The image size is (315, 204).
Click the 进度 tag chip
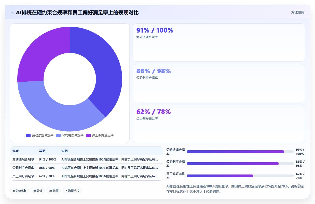[54, 191]
